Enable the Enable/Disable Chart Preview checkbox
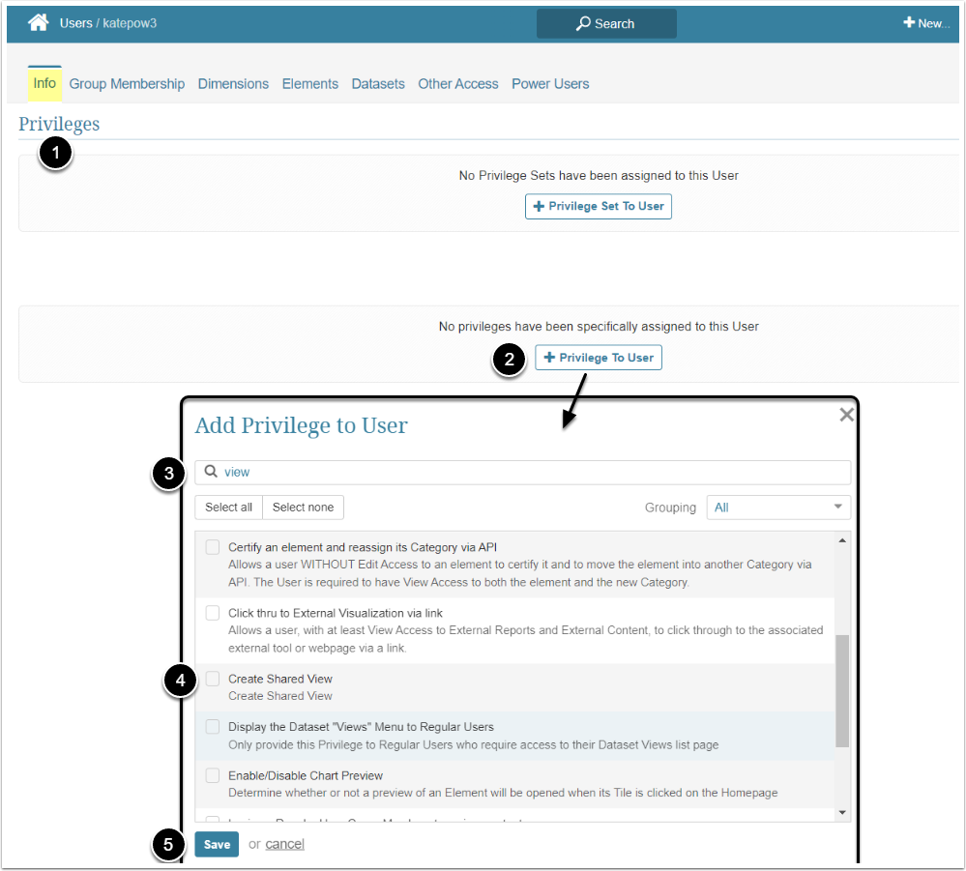 (213, 775)
